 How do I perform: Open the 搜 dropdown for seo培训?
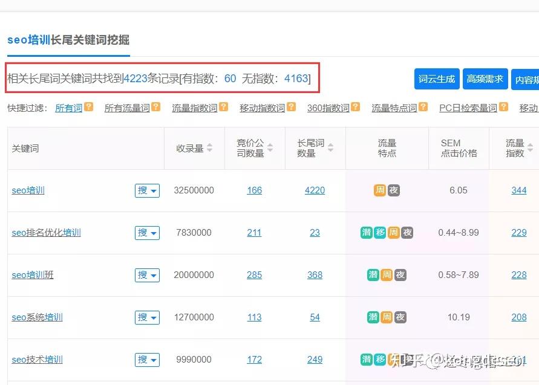[x=147, y=190]
